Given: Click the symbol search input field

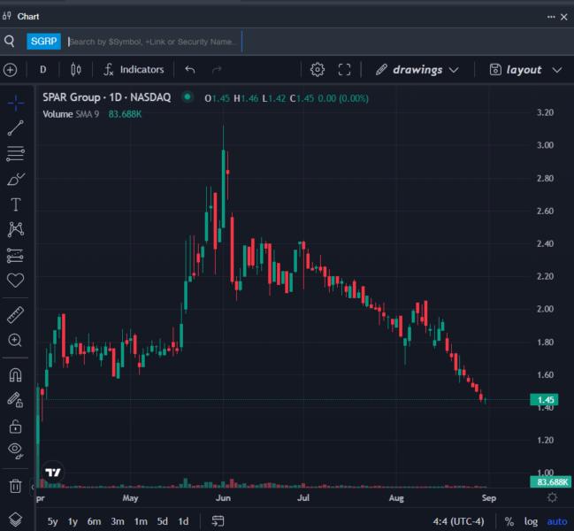Looking at the screenshot, I should 155,42.
